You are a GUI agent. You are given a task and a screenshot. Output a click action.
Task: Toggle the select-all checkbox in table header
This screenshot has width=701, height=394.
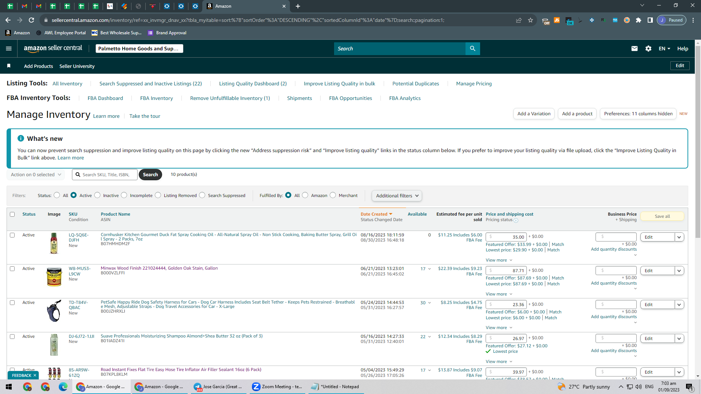12,215
